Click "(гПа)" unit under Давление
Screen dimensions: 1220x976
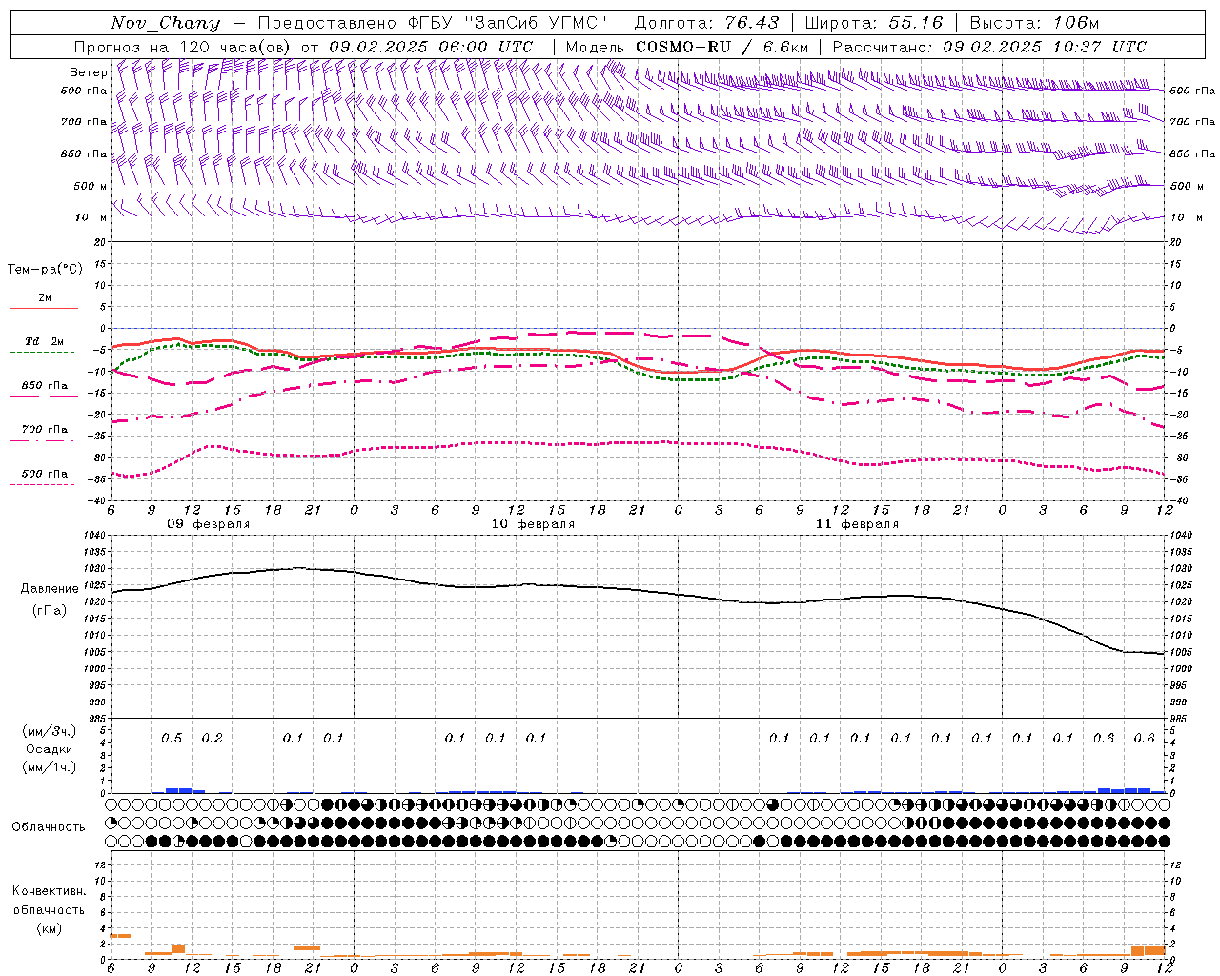pos(50,610)
